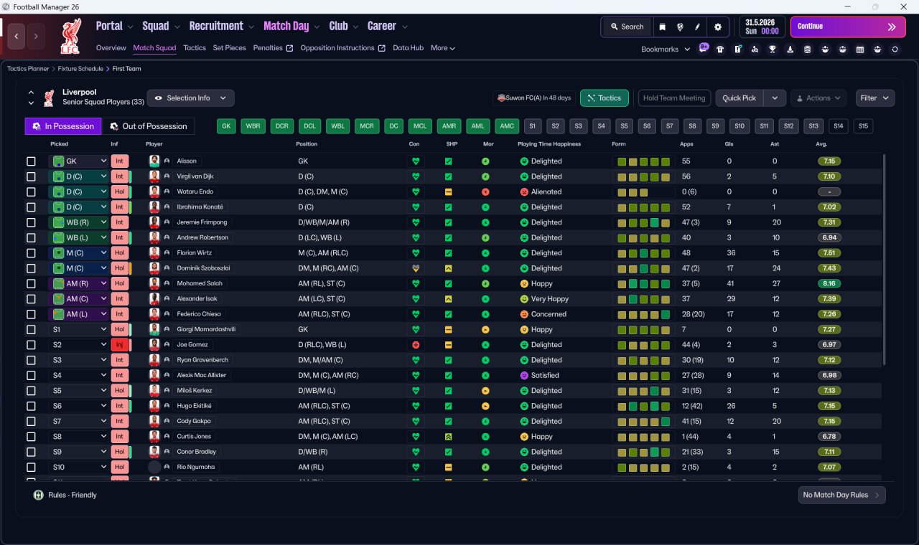Open the notifications speech bubble icon
The image size is (919, 545).
tap(704, 48)
